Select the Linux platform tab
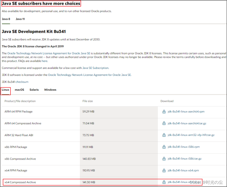 (5, 90)
